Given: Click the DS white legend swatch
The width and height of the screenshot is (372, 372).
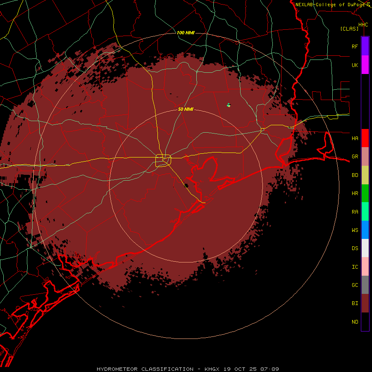Looking at the screenshot, I should pyautogui.click(x=365, y=248).
